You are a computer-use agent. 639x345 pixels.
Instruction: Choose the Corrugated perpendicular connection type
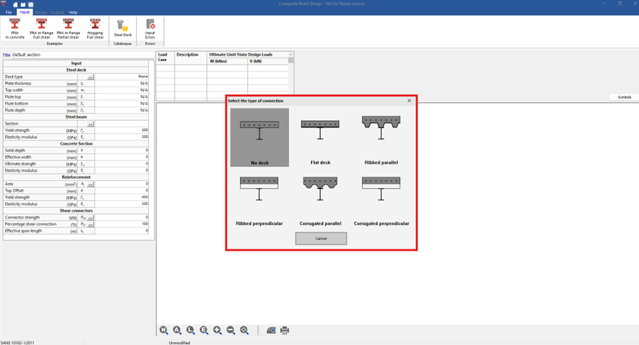click(x=381, y=198)
